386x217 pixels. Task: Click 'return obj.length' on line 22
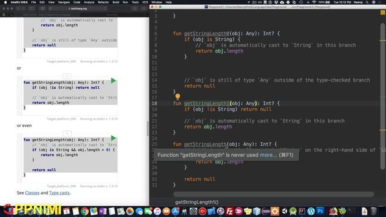[x=208, y=127]
